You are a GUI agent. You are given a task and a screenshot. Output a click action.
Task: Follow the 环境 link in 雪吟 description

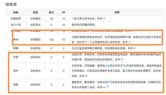click(x=129, y=66)
